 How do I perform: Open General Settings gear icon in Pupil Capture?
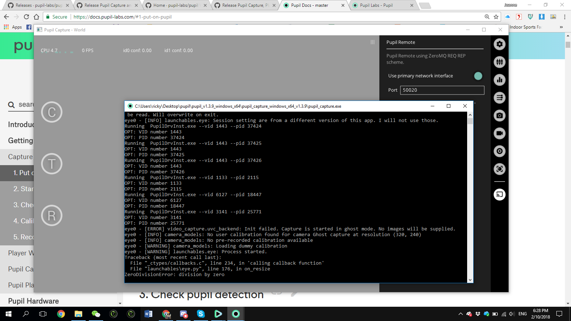(x=500, y=44)
